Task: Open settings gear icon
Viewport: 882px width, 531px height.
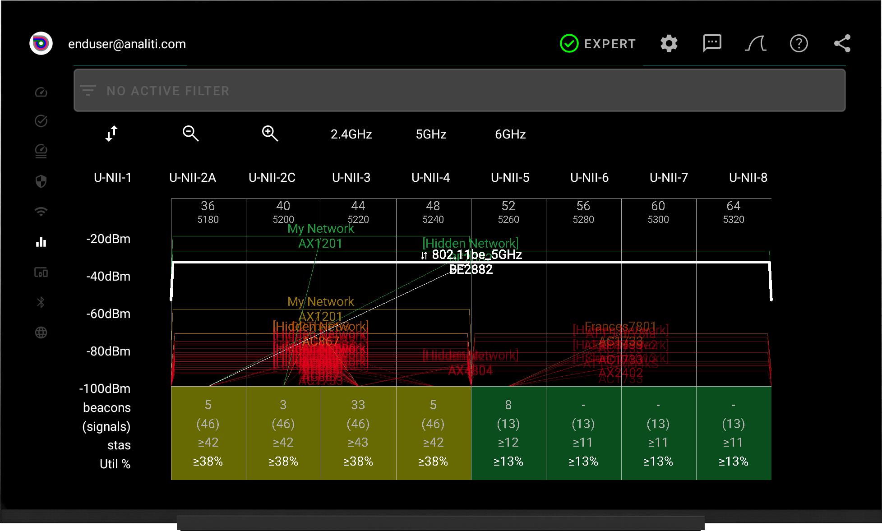Action: 669,44
